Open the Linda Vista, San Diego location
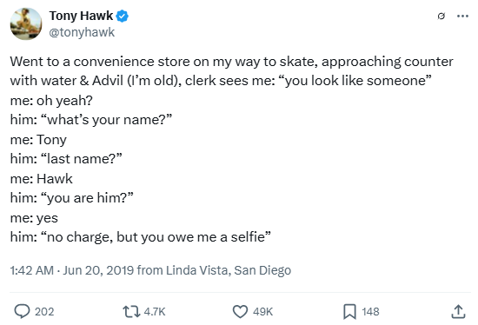478x325 pixels. tap(229, 270)
